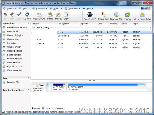Viewport: 154px width, 115px height.
Task: Select the Unallocated 7.84 MB row
Action: pyautogui.click(x=92, y=36)
